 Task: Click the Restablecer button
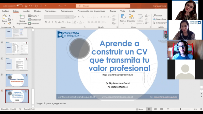[35, 20]
